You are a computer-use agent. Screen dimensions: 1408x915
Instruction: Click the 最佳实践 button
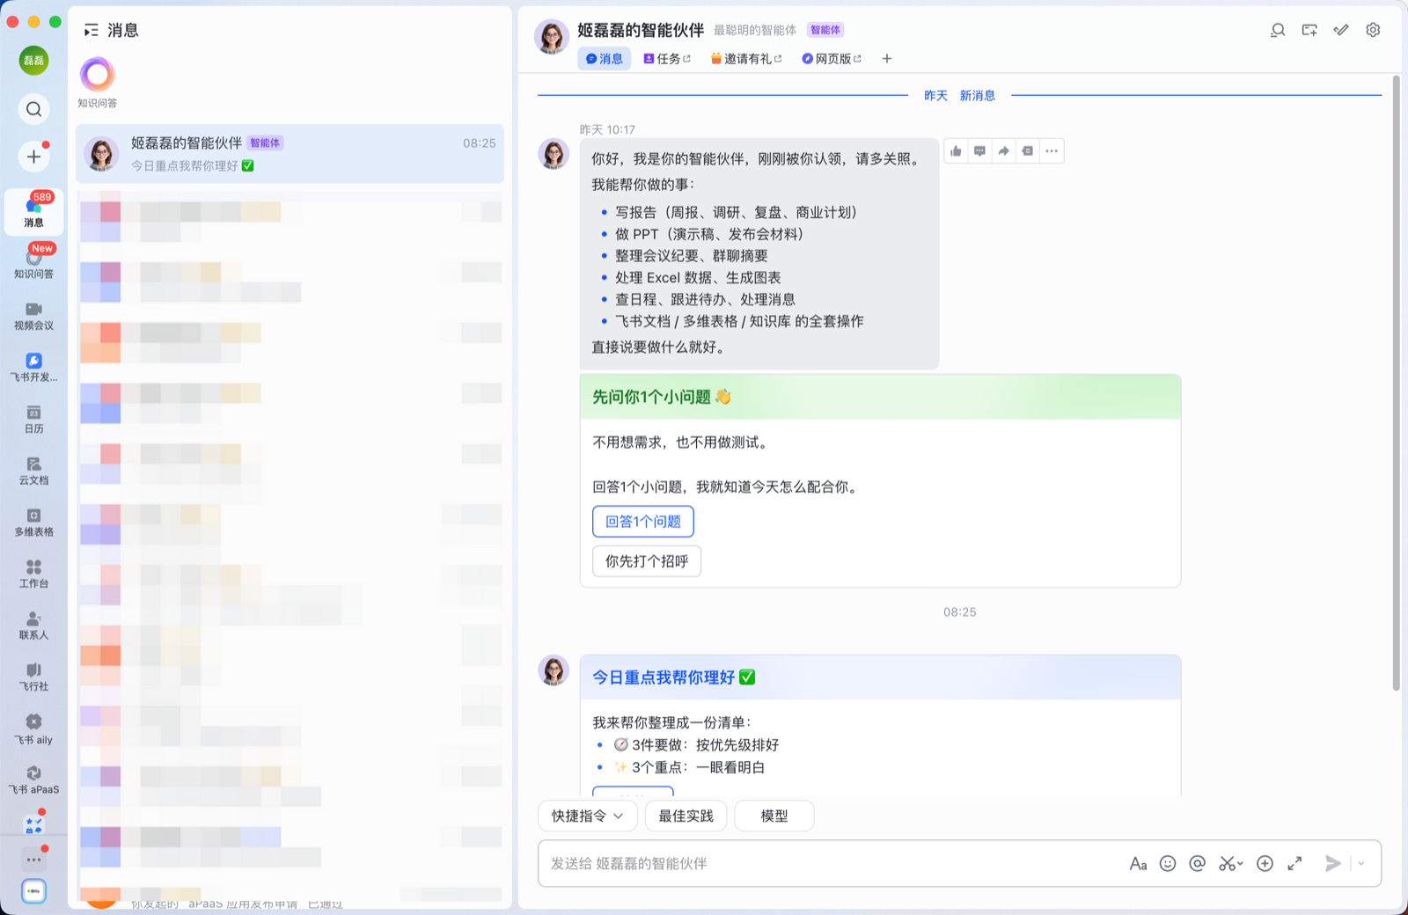pyautogui.click(x=686, y=816)
